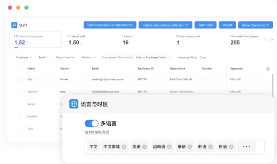This screenshot has height=164, width=277.
Task: Click Edit staff for Essence
Action: click(235, 92)
